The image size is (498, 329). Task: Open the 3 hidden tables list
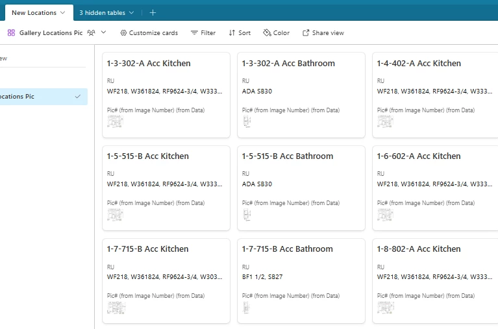(x=106, y=13)
